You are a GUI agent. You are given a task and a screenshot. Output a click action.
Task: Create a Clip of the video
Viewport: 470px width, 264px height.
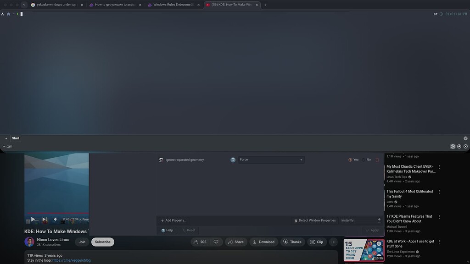317,242
